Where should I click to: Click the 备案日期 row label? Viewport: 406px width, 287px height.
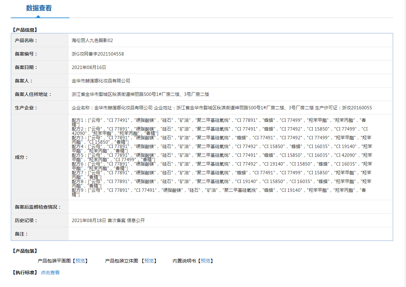[26, 67]
